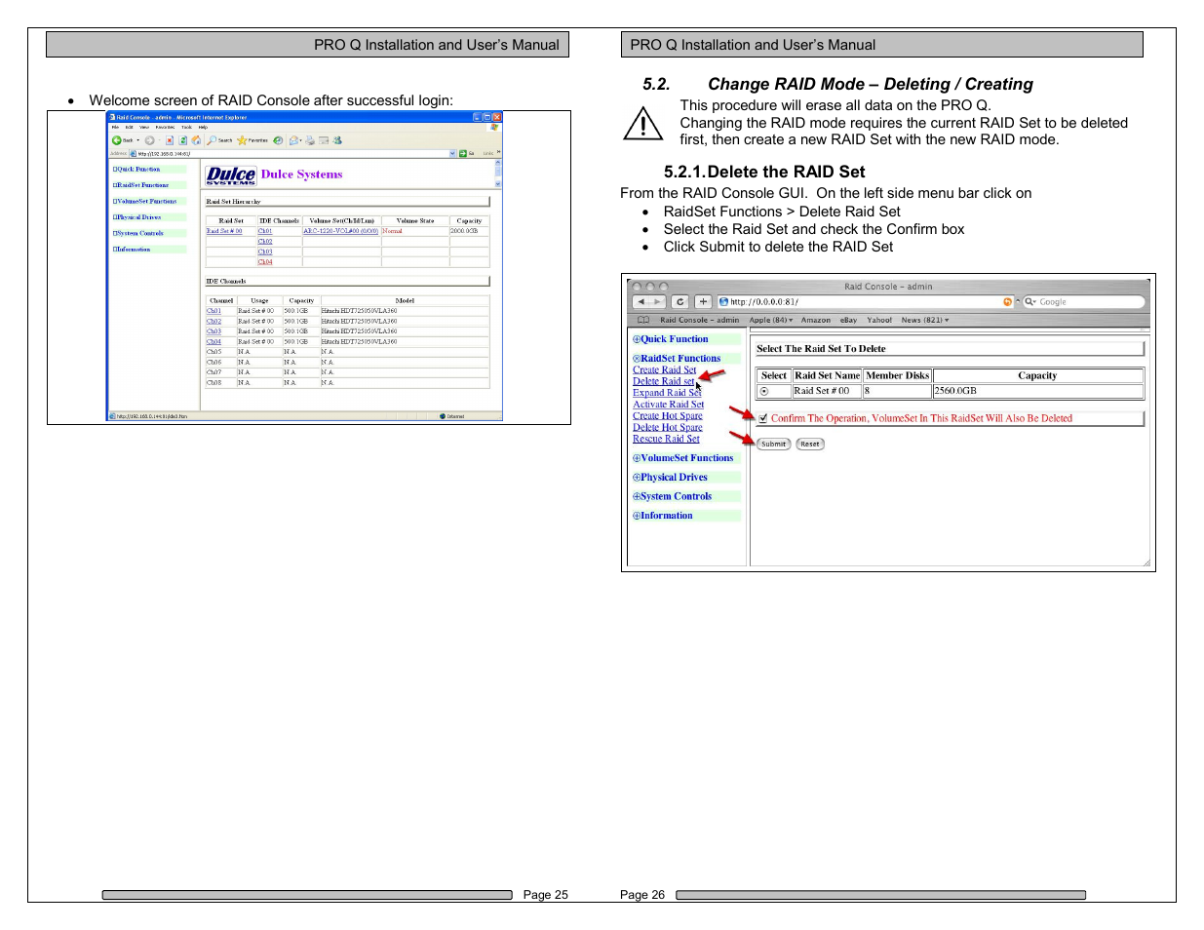Viewport: 1204px width, 930px height.
Task: Click the Internet zone icon in IE status bar
Action: pos(443,416)
